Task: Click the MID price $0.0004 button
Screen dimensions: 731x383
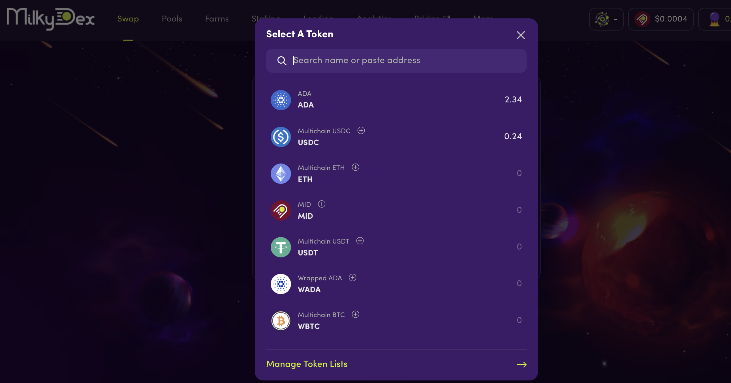Action: coord(661,19)
